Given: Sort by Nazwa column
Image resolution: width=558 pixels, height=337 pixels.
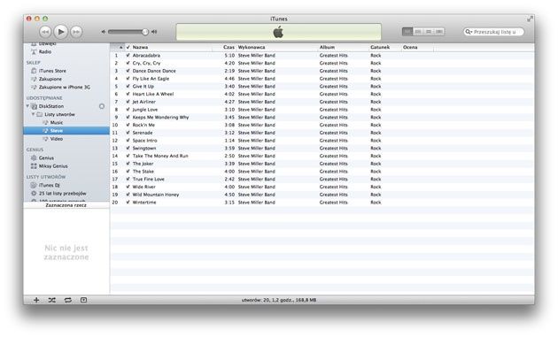Looking at the screenshot, I should tap(140, 47).
